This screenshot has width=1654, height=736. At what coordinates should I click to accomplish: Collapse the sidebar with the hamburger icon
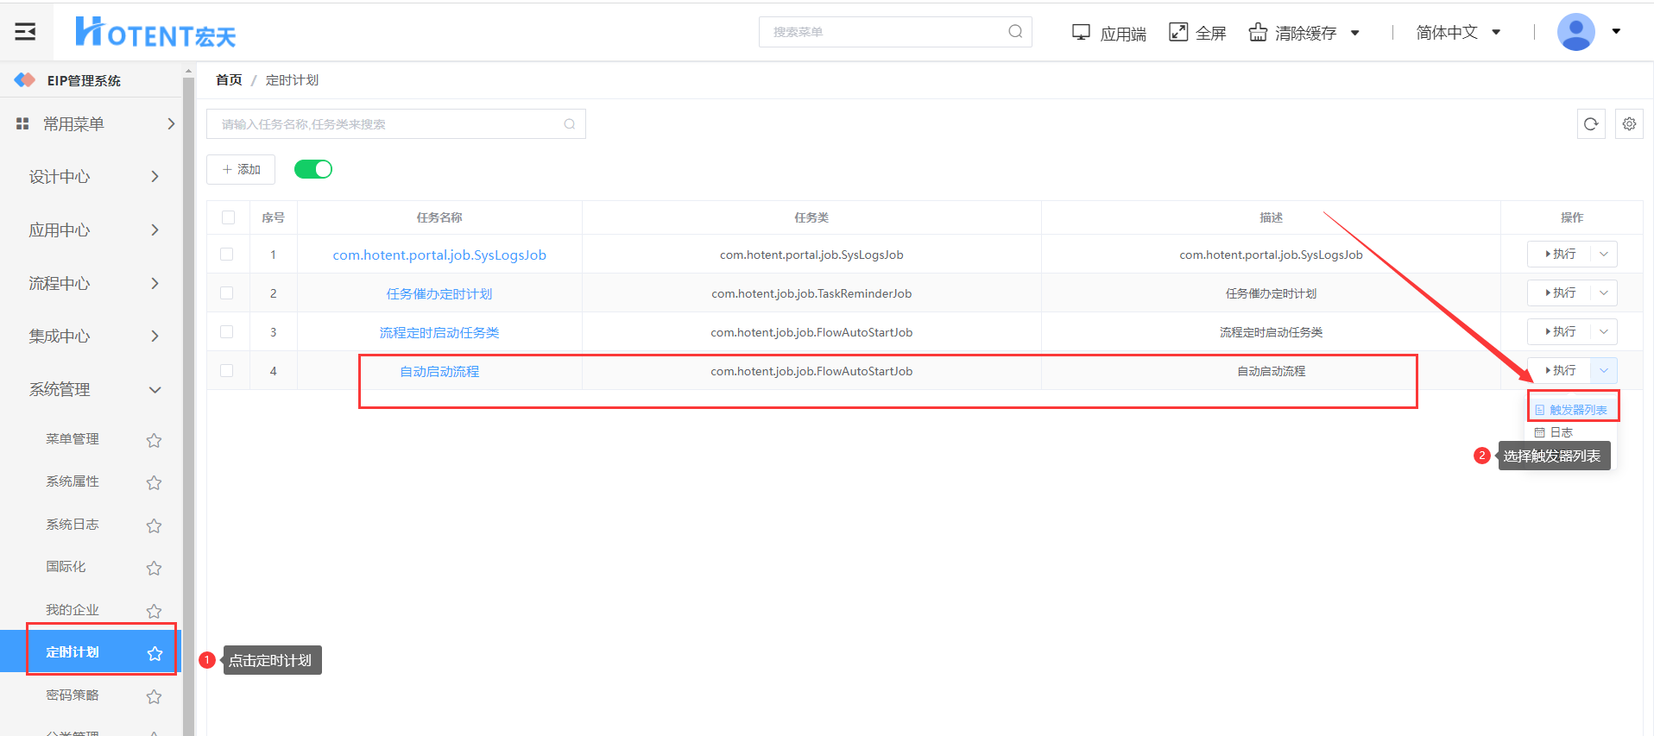click(25, 32)
